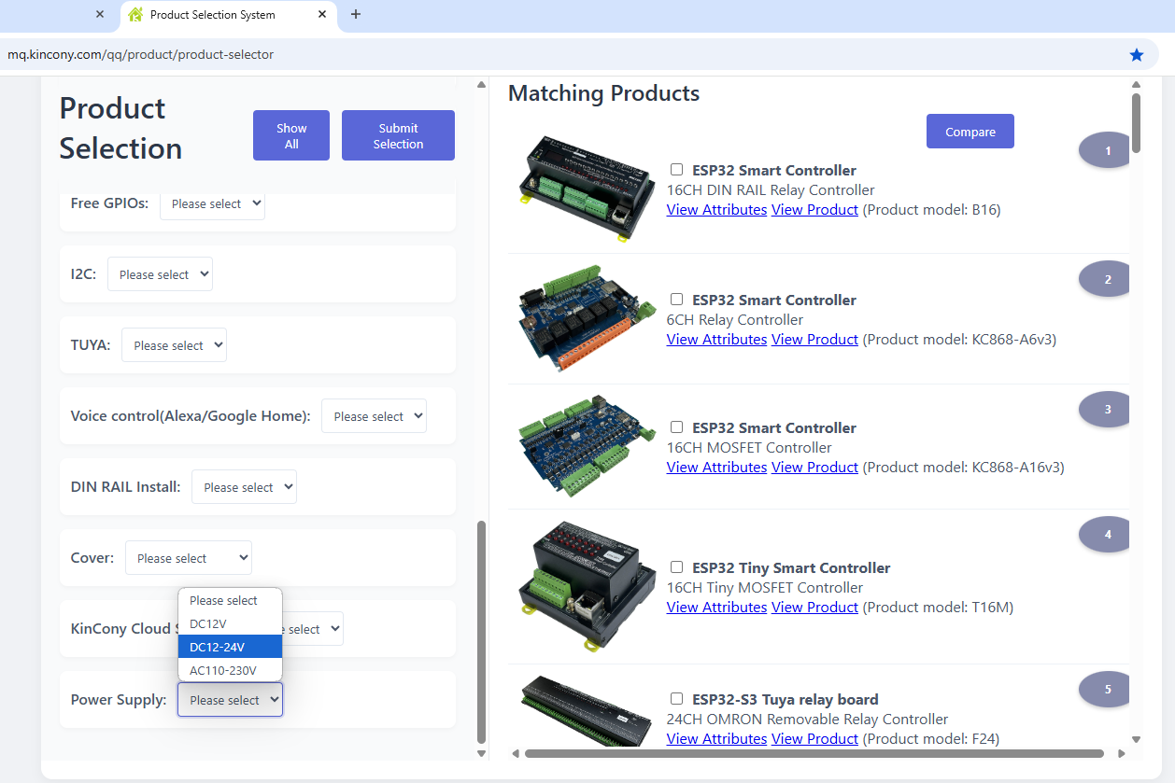Tick the 6CH Relay Controller checkbox
Viewport: 1175px width, 783px height.
tap(677, 300)
